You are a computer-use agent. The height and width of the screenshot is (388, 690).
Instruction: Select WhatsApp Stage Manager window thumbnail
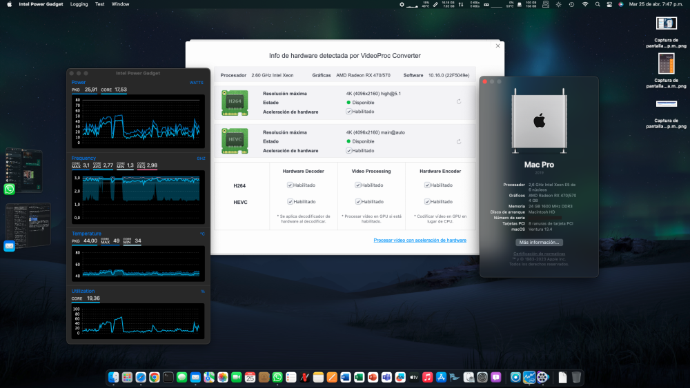[x=24, y=170]
